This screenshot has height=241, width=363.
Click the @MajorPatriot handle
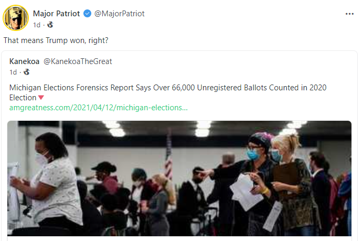pos(119,14)
